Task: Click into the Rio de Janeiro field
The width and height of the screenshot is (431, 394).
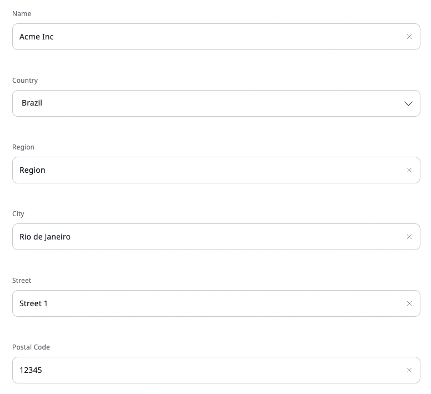Action: [x=211, y=237]
